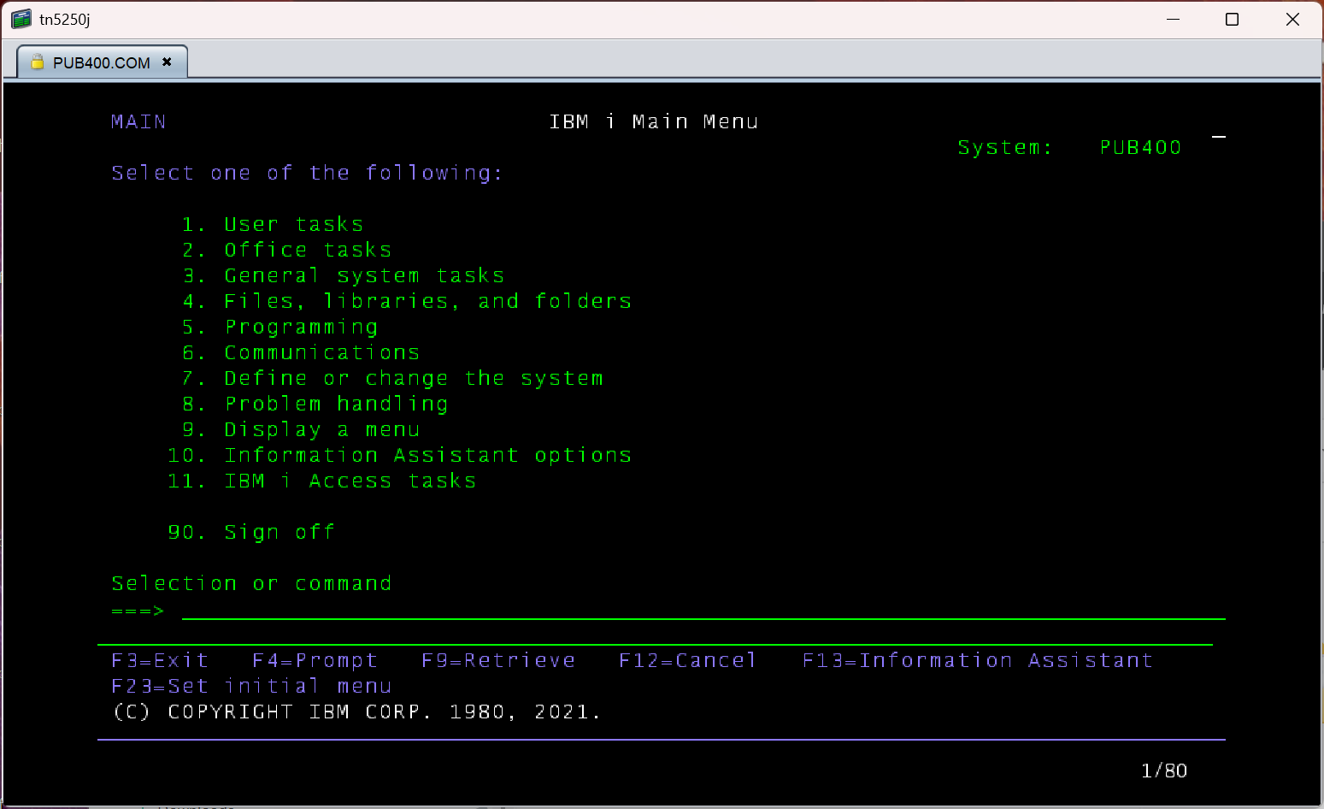Click the tn5250j application icon in title bar
1324x809 pixels.
click(x=21, y=19)
